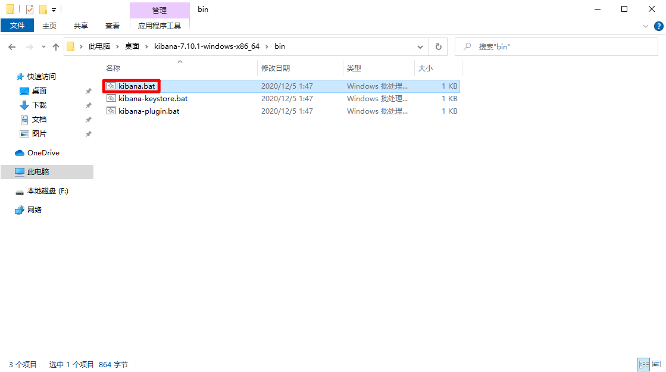Click the properties quick access icon
This screenshot has height=372, width=666.
click(30, 9)
